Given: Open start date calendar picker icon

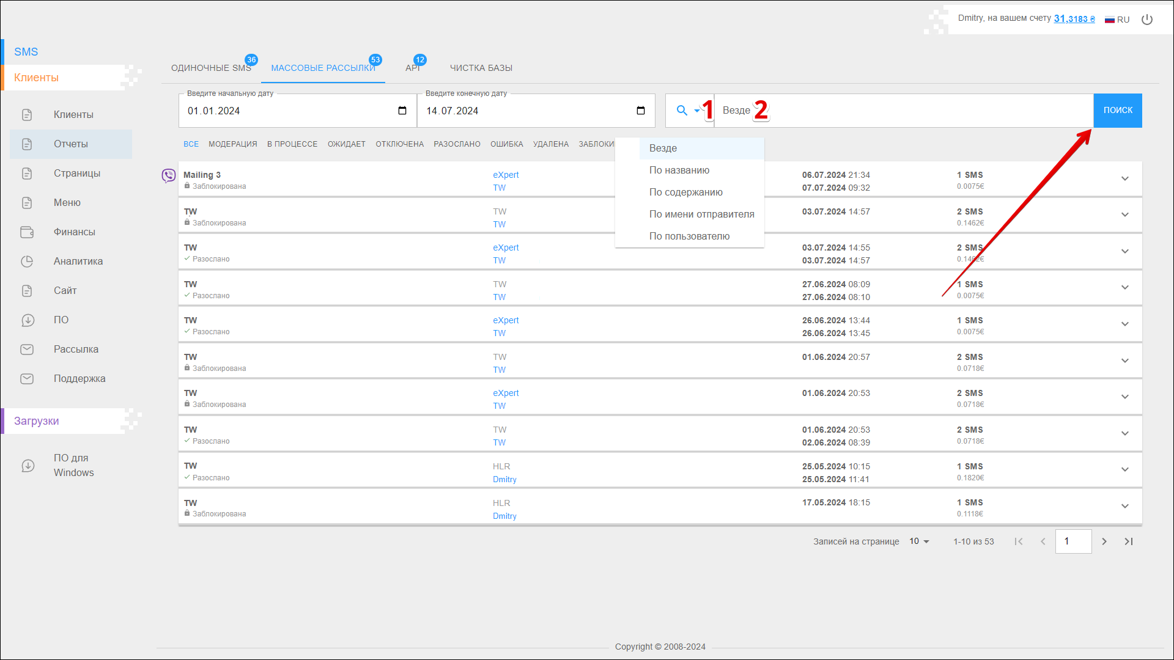Looking at the screenshot, I should [402, 111].
